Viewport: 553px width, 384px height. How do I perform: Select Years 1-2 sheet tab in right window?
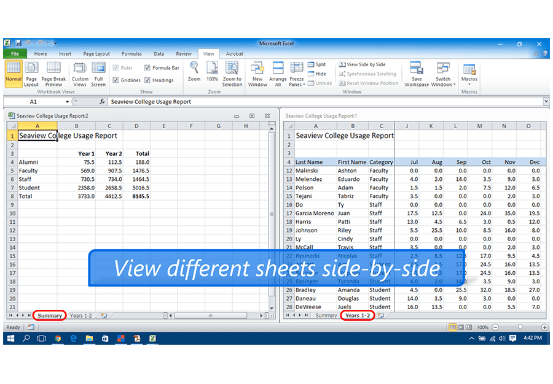(x=358, y=316)
